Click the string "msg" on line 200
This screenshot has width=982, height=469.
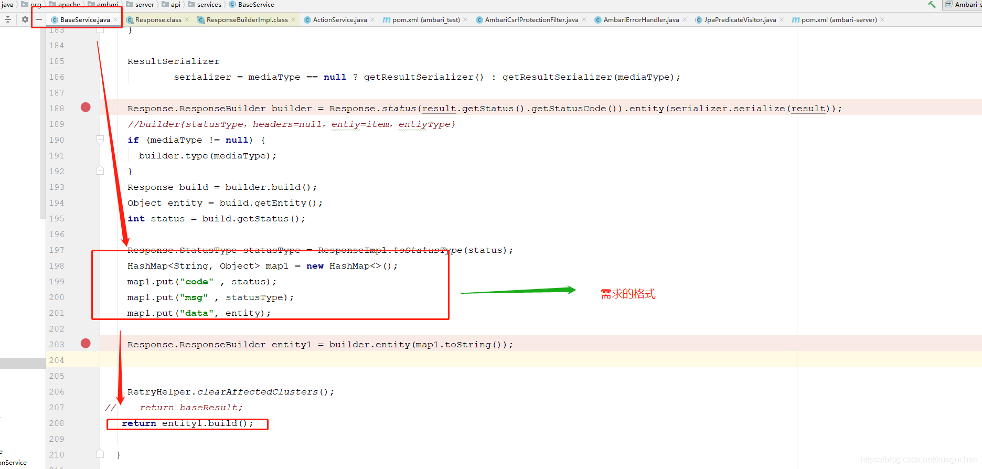(x=194, y=297)
